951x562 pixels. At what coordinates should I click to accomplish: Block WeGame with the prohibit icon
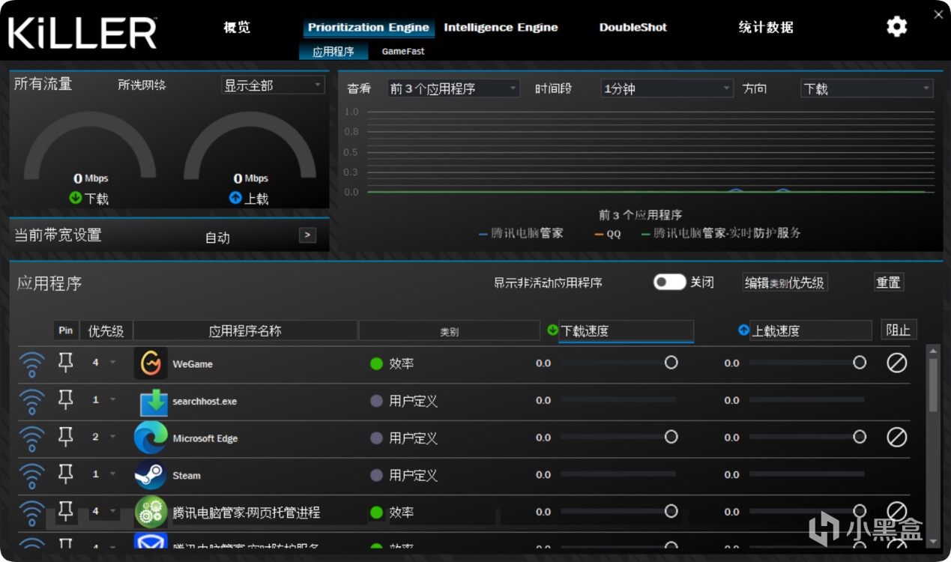click(x=897, y=363)
